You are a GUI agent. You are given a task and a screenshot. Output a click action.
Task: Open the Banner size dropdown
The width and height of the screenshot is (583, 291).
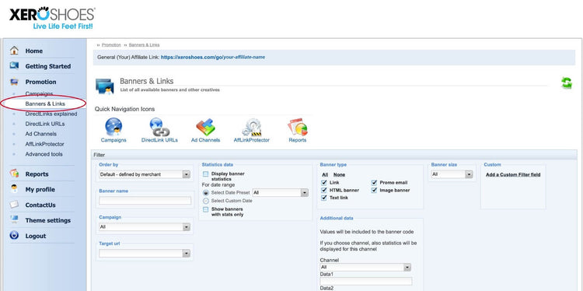(452, 174)
